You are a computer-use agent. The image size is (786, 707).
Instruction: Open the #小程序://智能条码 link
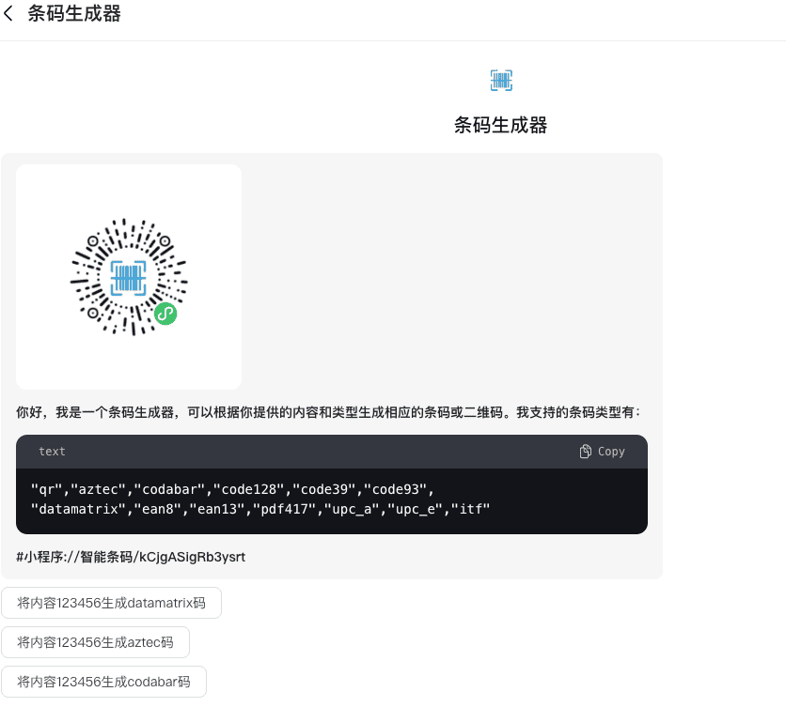pos(131,557)
